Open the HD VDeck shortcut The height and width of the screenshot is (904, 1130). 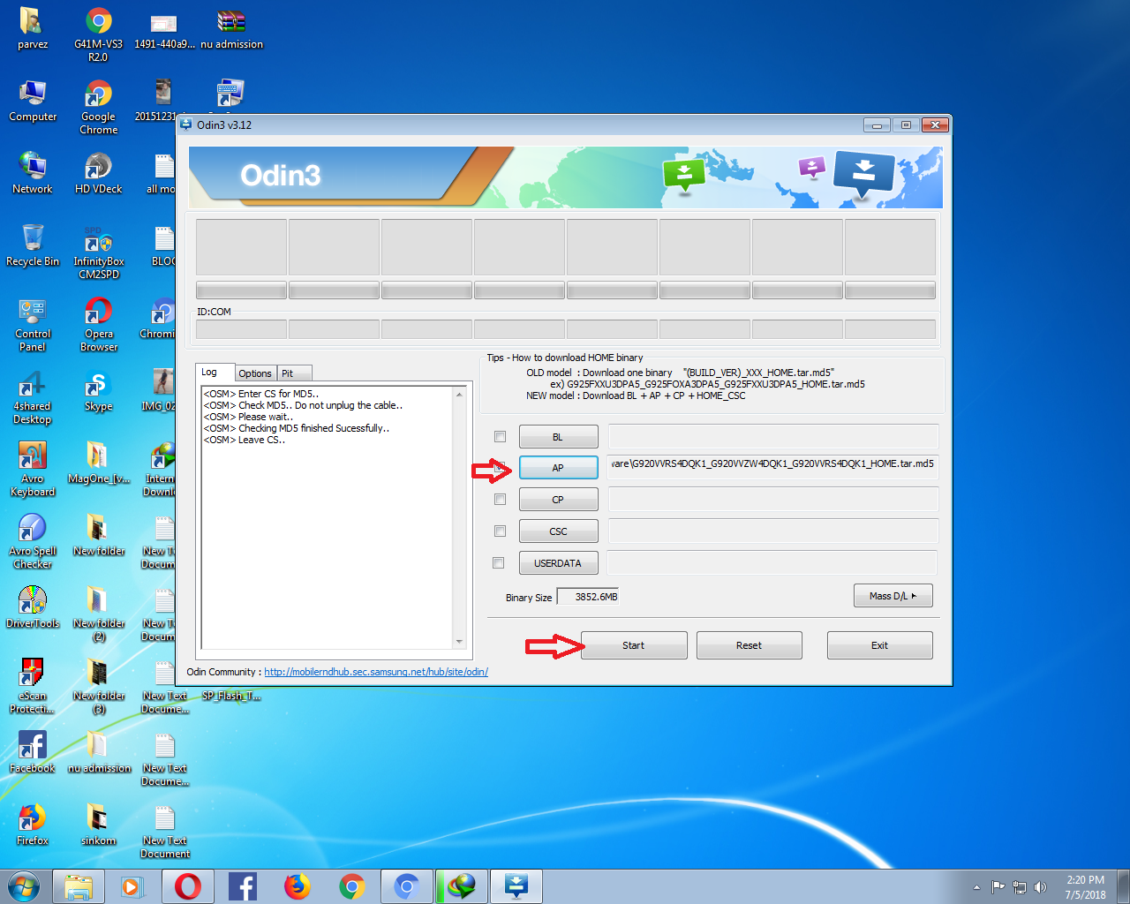tap(98, 173)
